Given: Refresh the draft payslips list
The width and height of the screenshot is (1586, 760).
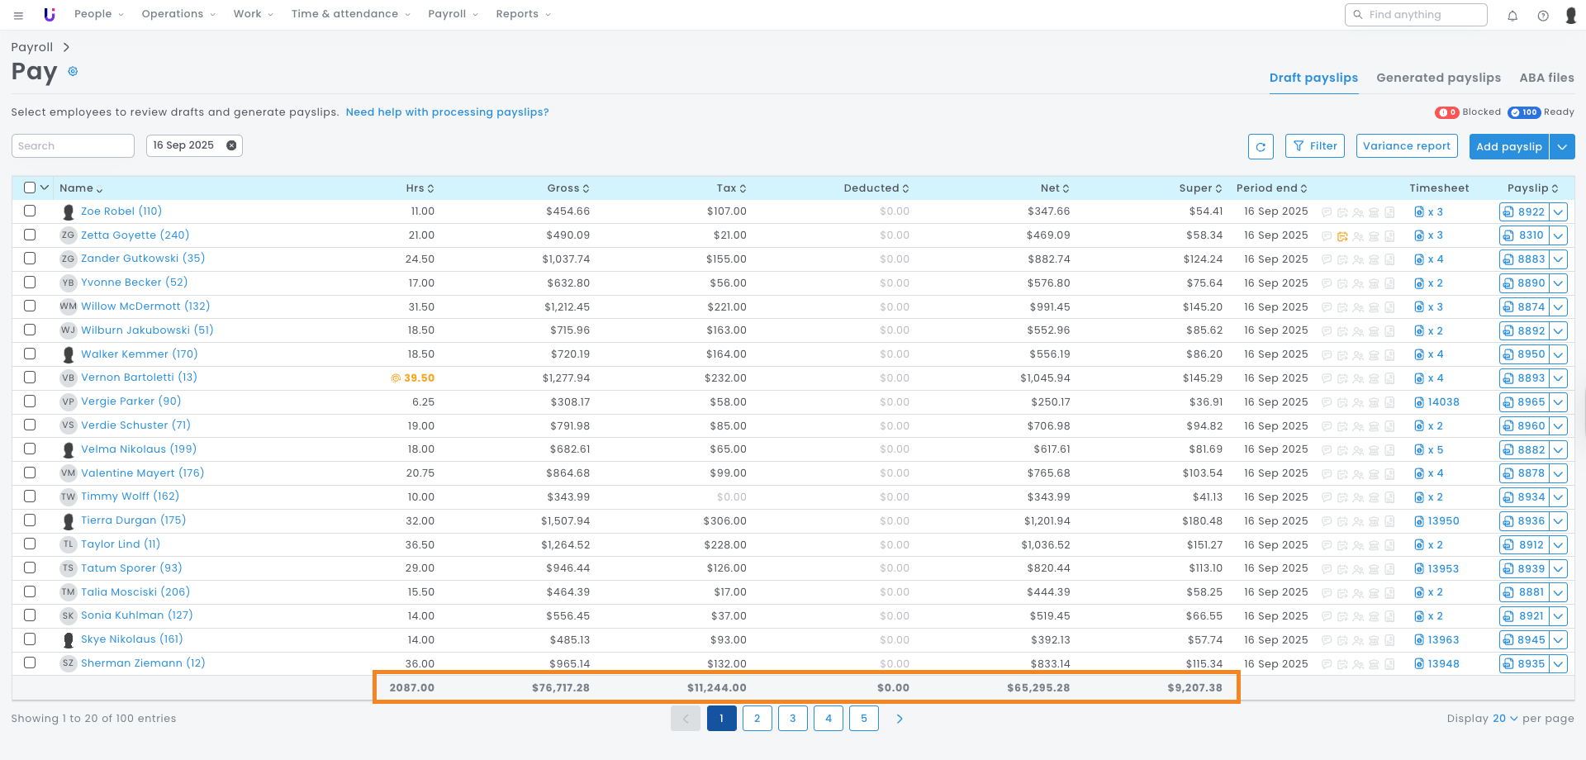Looking at the screenshot, I should 1261,146.
